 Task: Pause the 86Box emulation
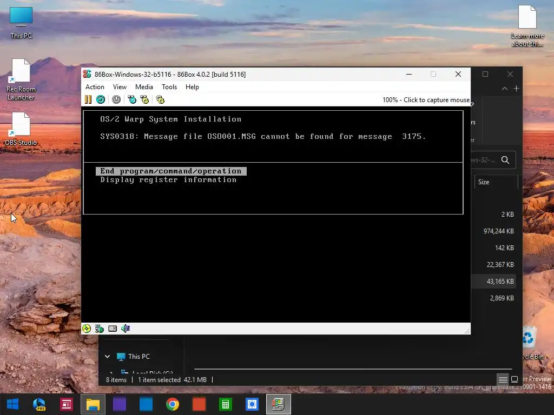tap(88, 99)
